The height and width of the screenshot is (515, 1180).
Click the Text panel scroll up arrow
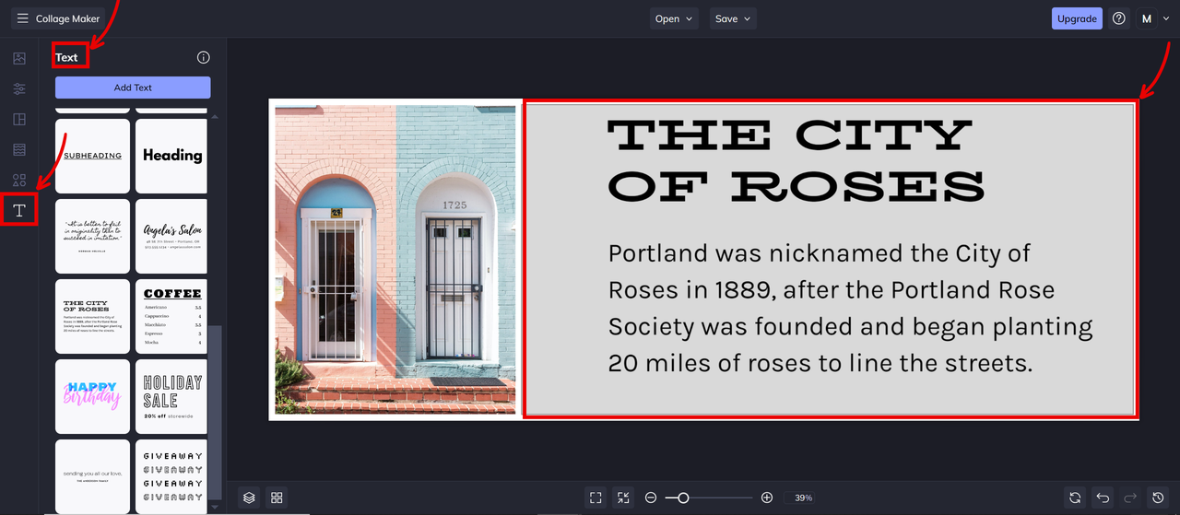point(216,117)
